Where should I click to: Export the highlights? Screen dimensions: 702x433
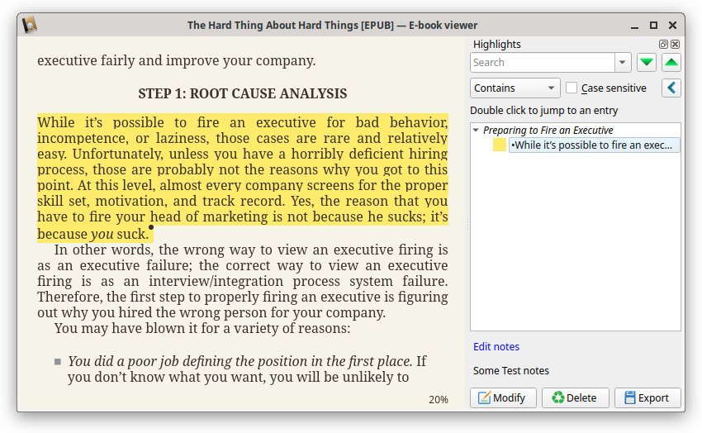647,397
